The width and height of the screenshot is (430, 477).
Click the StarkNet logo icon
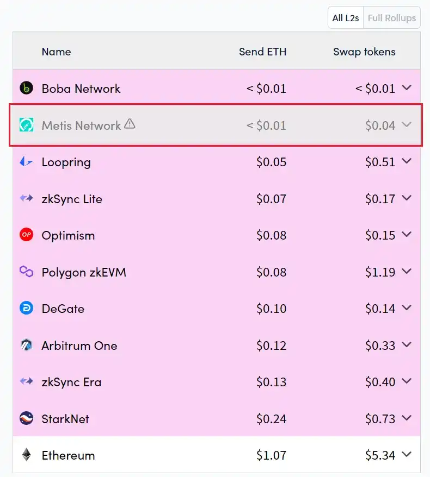click(26, 418)
